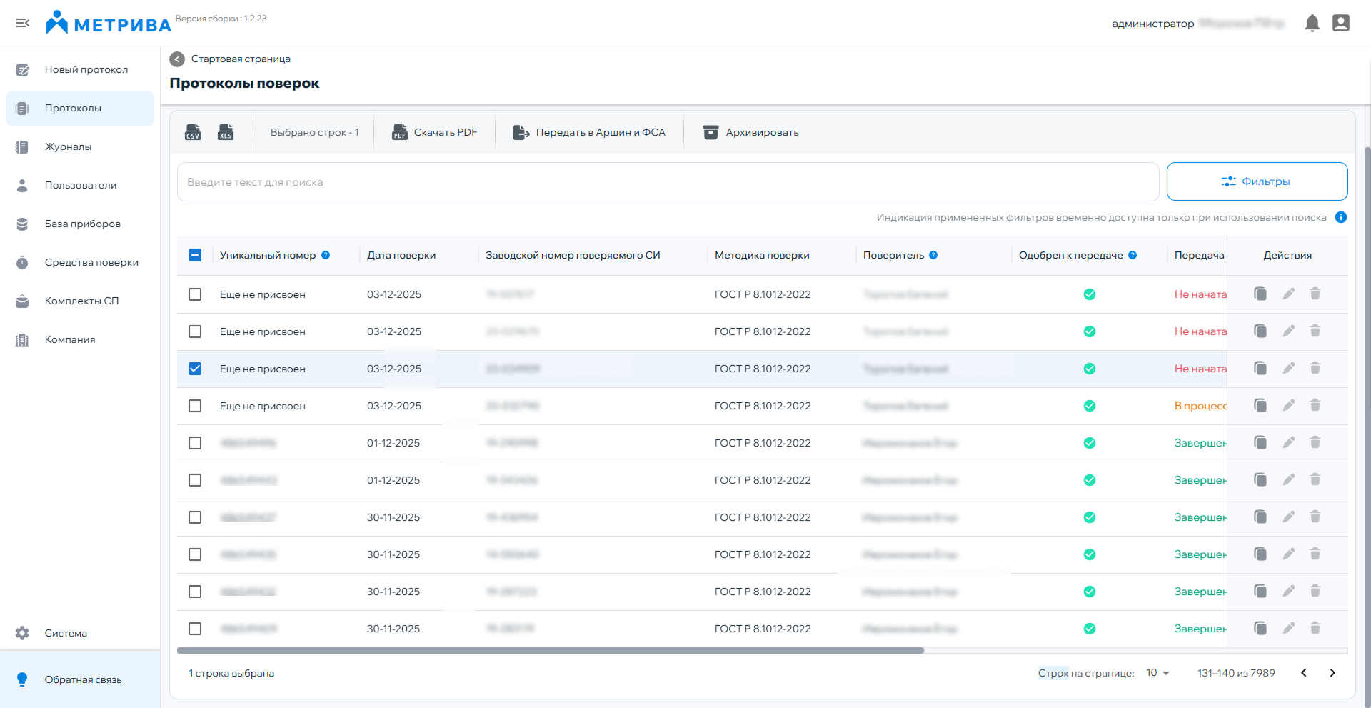1371x708 pixels.
Task: Delete the second protocol row
Action: [1315, 331]
